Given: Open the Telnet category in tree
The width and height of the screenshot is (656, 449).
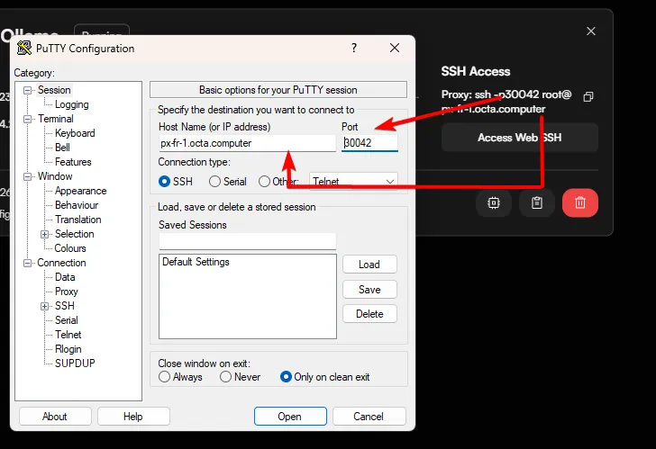Looking at the screenshot, I should [x=68, y=335].
